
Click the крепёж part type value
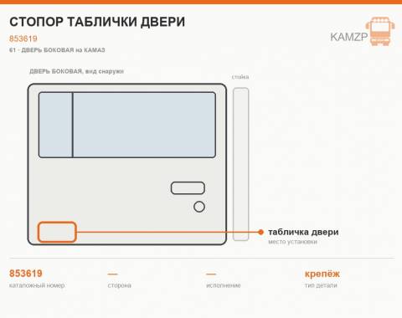click(x=322, y=274)
